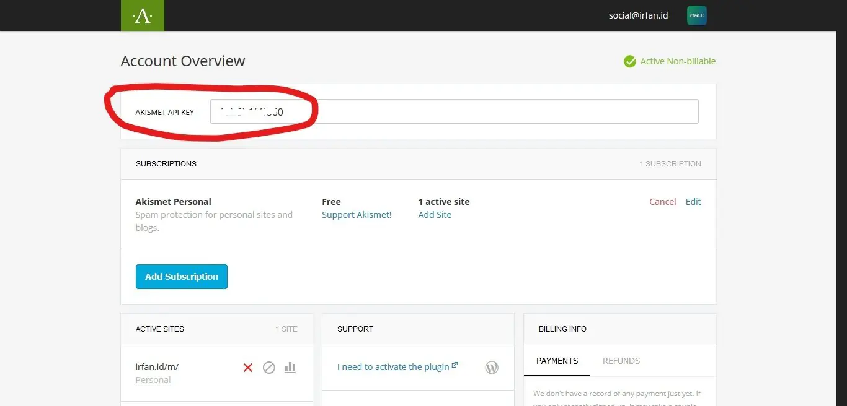Click the Support Akismet! link
The image size is (847, 406).
357,215
